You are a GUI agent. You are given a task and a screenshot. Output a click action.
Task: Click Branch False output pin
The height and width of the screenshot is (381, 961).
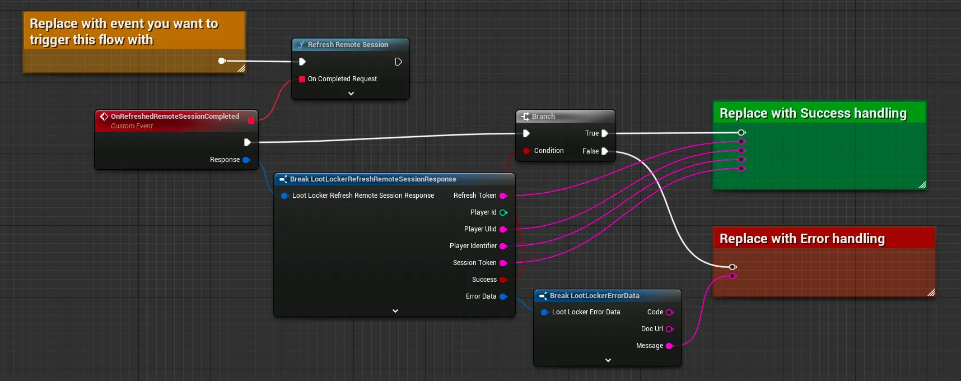(605, 151)
